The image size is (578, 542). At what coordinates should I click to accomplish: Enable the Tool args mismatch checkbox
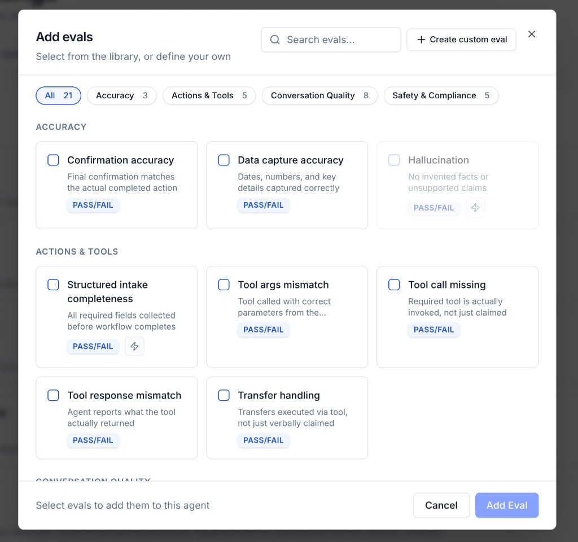point(224,285)
